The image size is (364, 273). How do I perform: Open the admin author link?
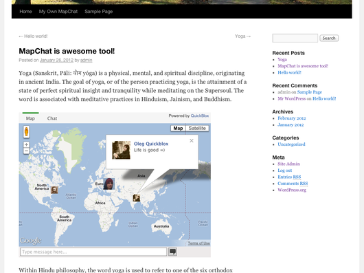86,61
